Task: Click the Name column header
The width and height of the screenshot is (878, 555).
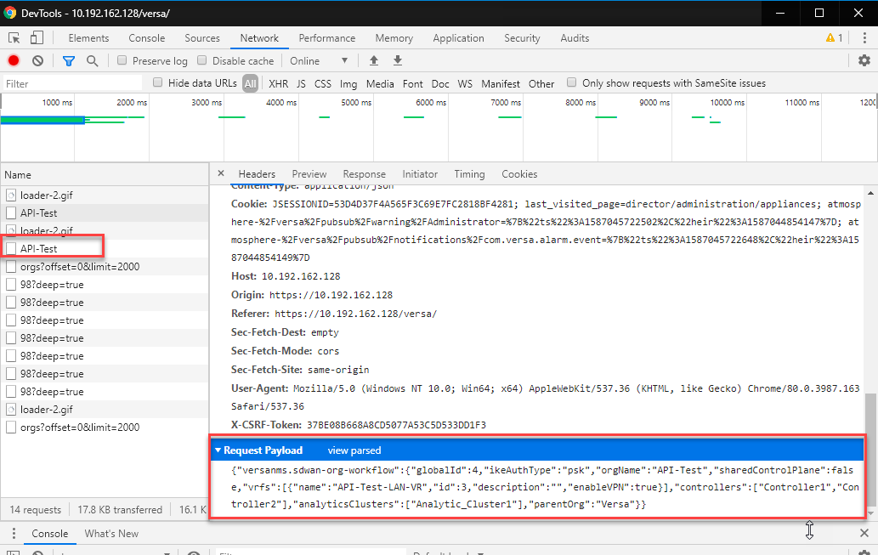Action: [105, 175]
